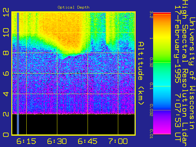Click the 0.1 color scale label

tap(151, 86)
